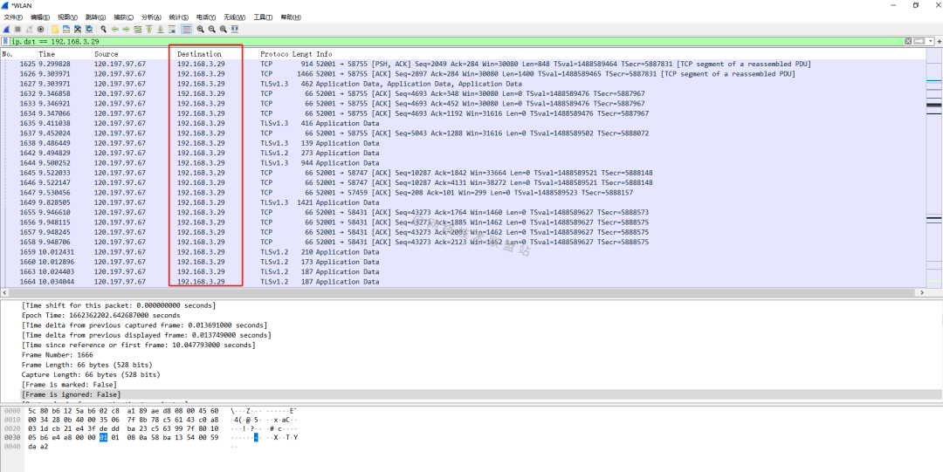Open the 跳转(G) menu
This screenshot has width=943, height=472.
[96, 17]
